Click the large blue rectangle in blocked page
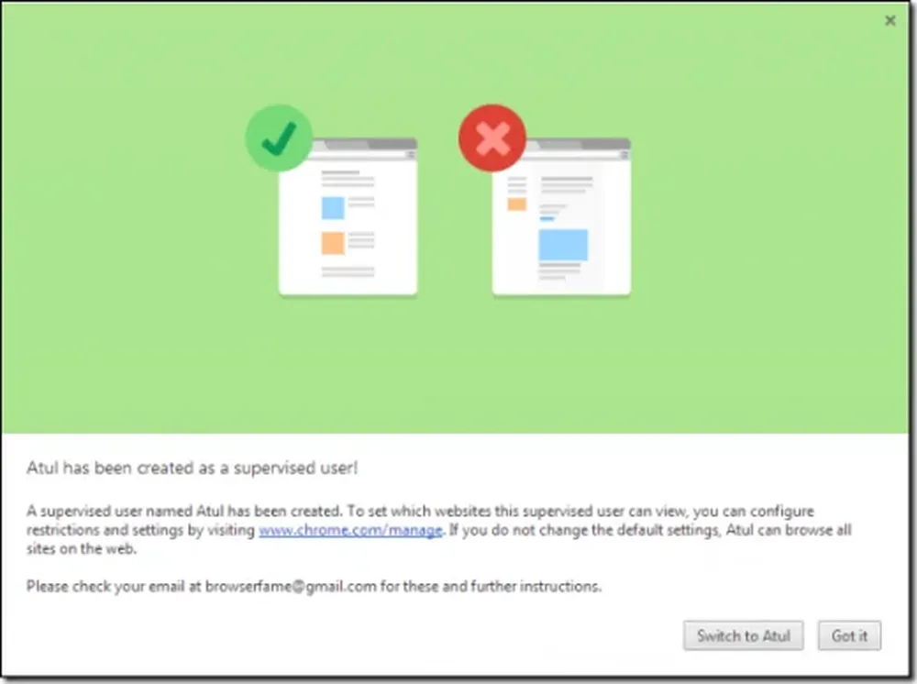917x684 pixels. [x=563, y=245]
